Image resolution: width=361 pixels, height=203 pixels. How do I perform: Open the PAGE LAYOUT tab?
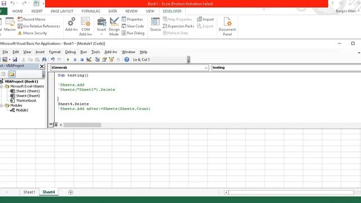[62, 11]
